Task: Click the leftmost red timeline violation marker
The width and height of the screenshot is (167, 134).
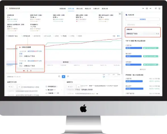Action: [24, 71]
